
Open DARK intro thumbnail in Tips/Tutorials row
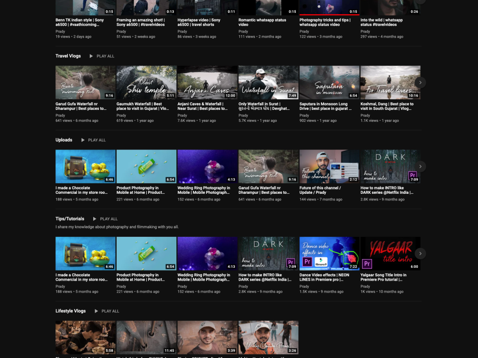(268, 253)
